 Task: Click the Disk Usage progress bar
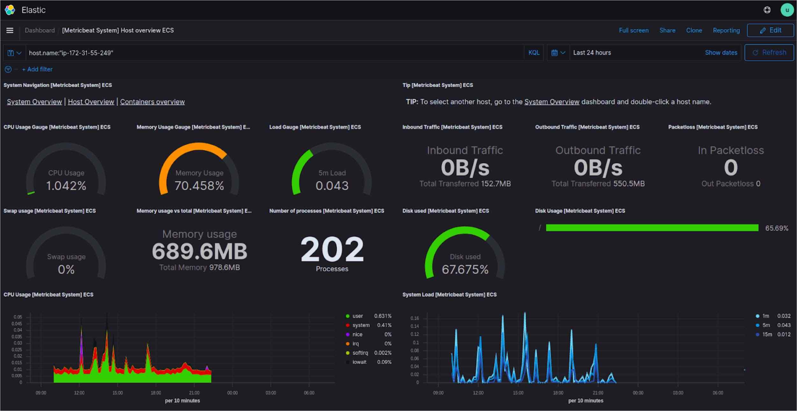coord(652,228)
